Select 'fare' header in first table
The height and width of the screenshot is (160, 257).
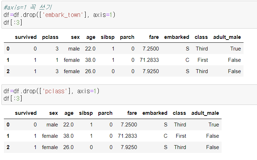pyautogui.click(x=154, y=37)
